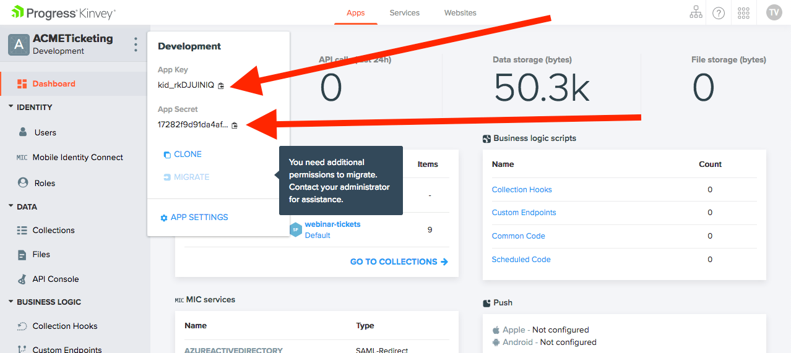Open the webinar-tickets collection
Viewport: 791px width, 353px height.
(x=332, y=224)
